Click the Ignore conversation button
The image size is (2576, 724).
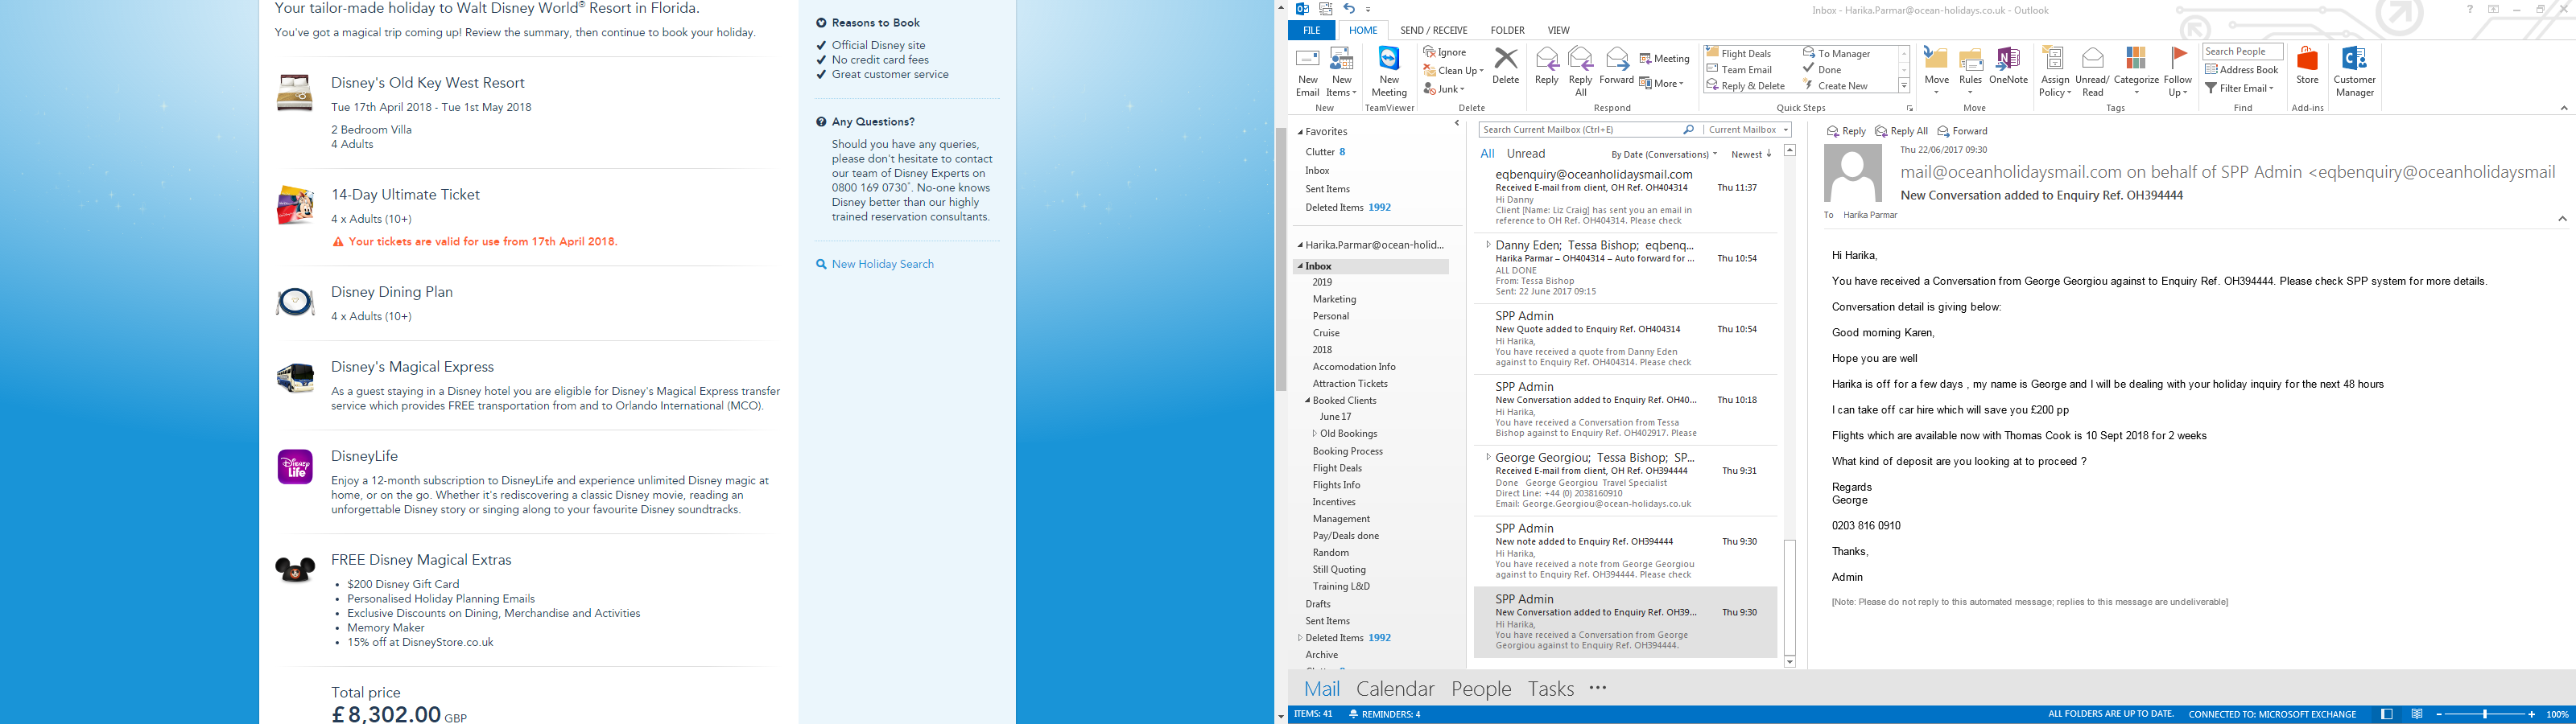1446,52
